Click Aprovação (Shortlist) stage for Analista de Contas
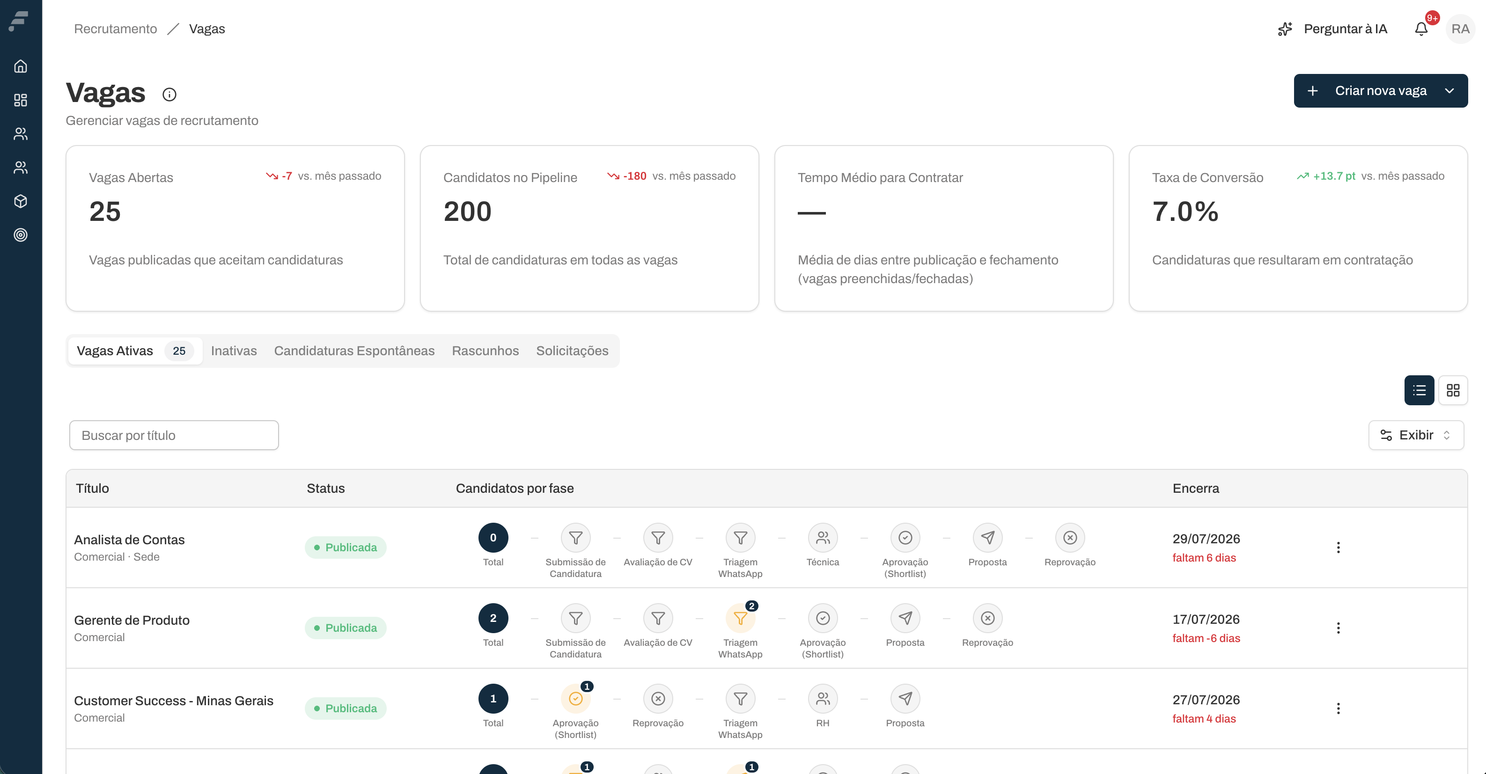Image resolution: width=1486 pixels, height=774 pixels. click(905, 538)
